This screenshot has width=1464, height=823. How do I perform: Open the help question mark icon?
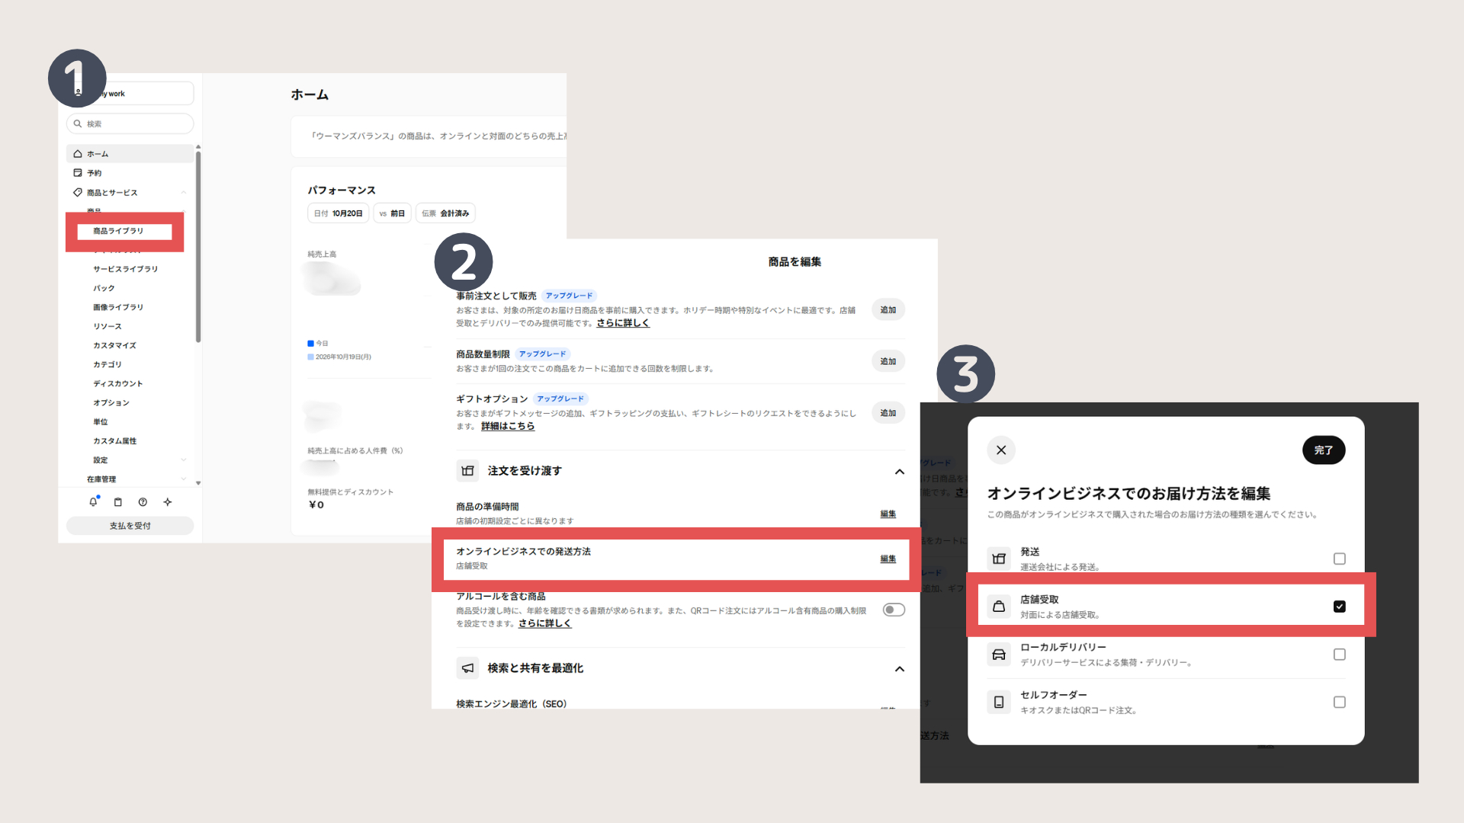point(143,502)
